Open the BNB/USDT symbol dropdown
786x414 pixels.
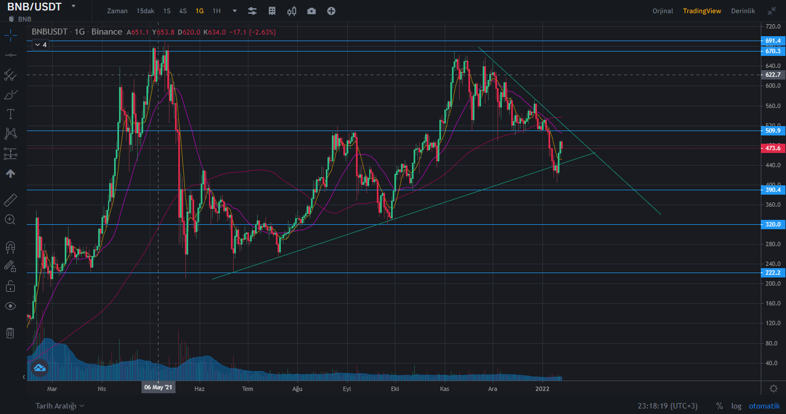(x=72, y=7)
